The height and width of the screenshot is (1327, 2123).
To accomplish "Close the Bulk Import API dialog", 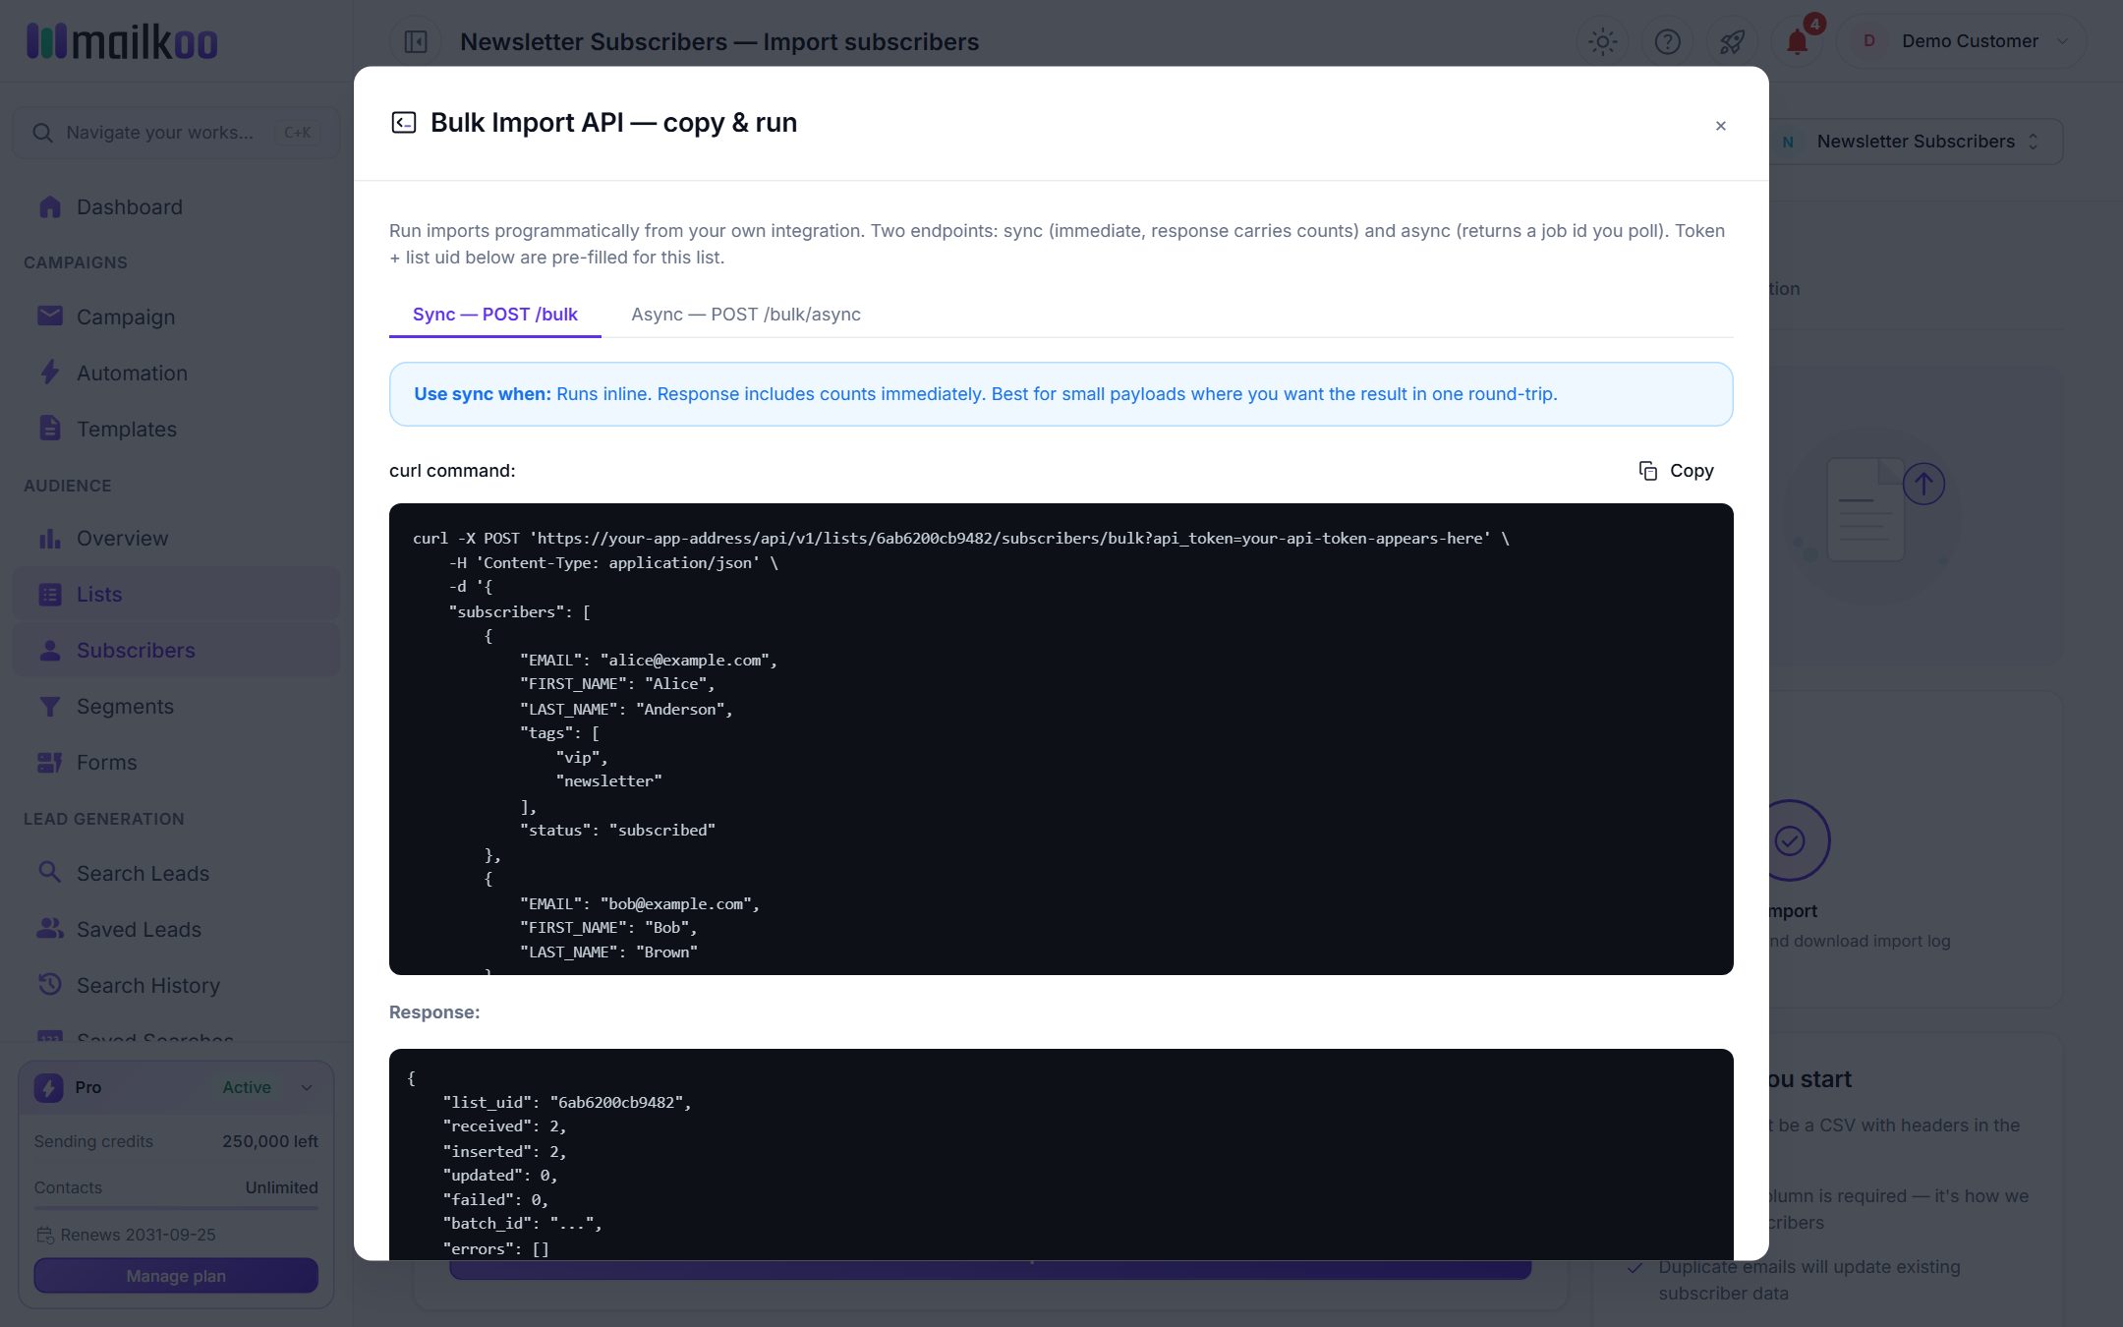I will (x=1720, y=125).
